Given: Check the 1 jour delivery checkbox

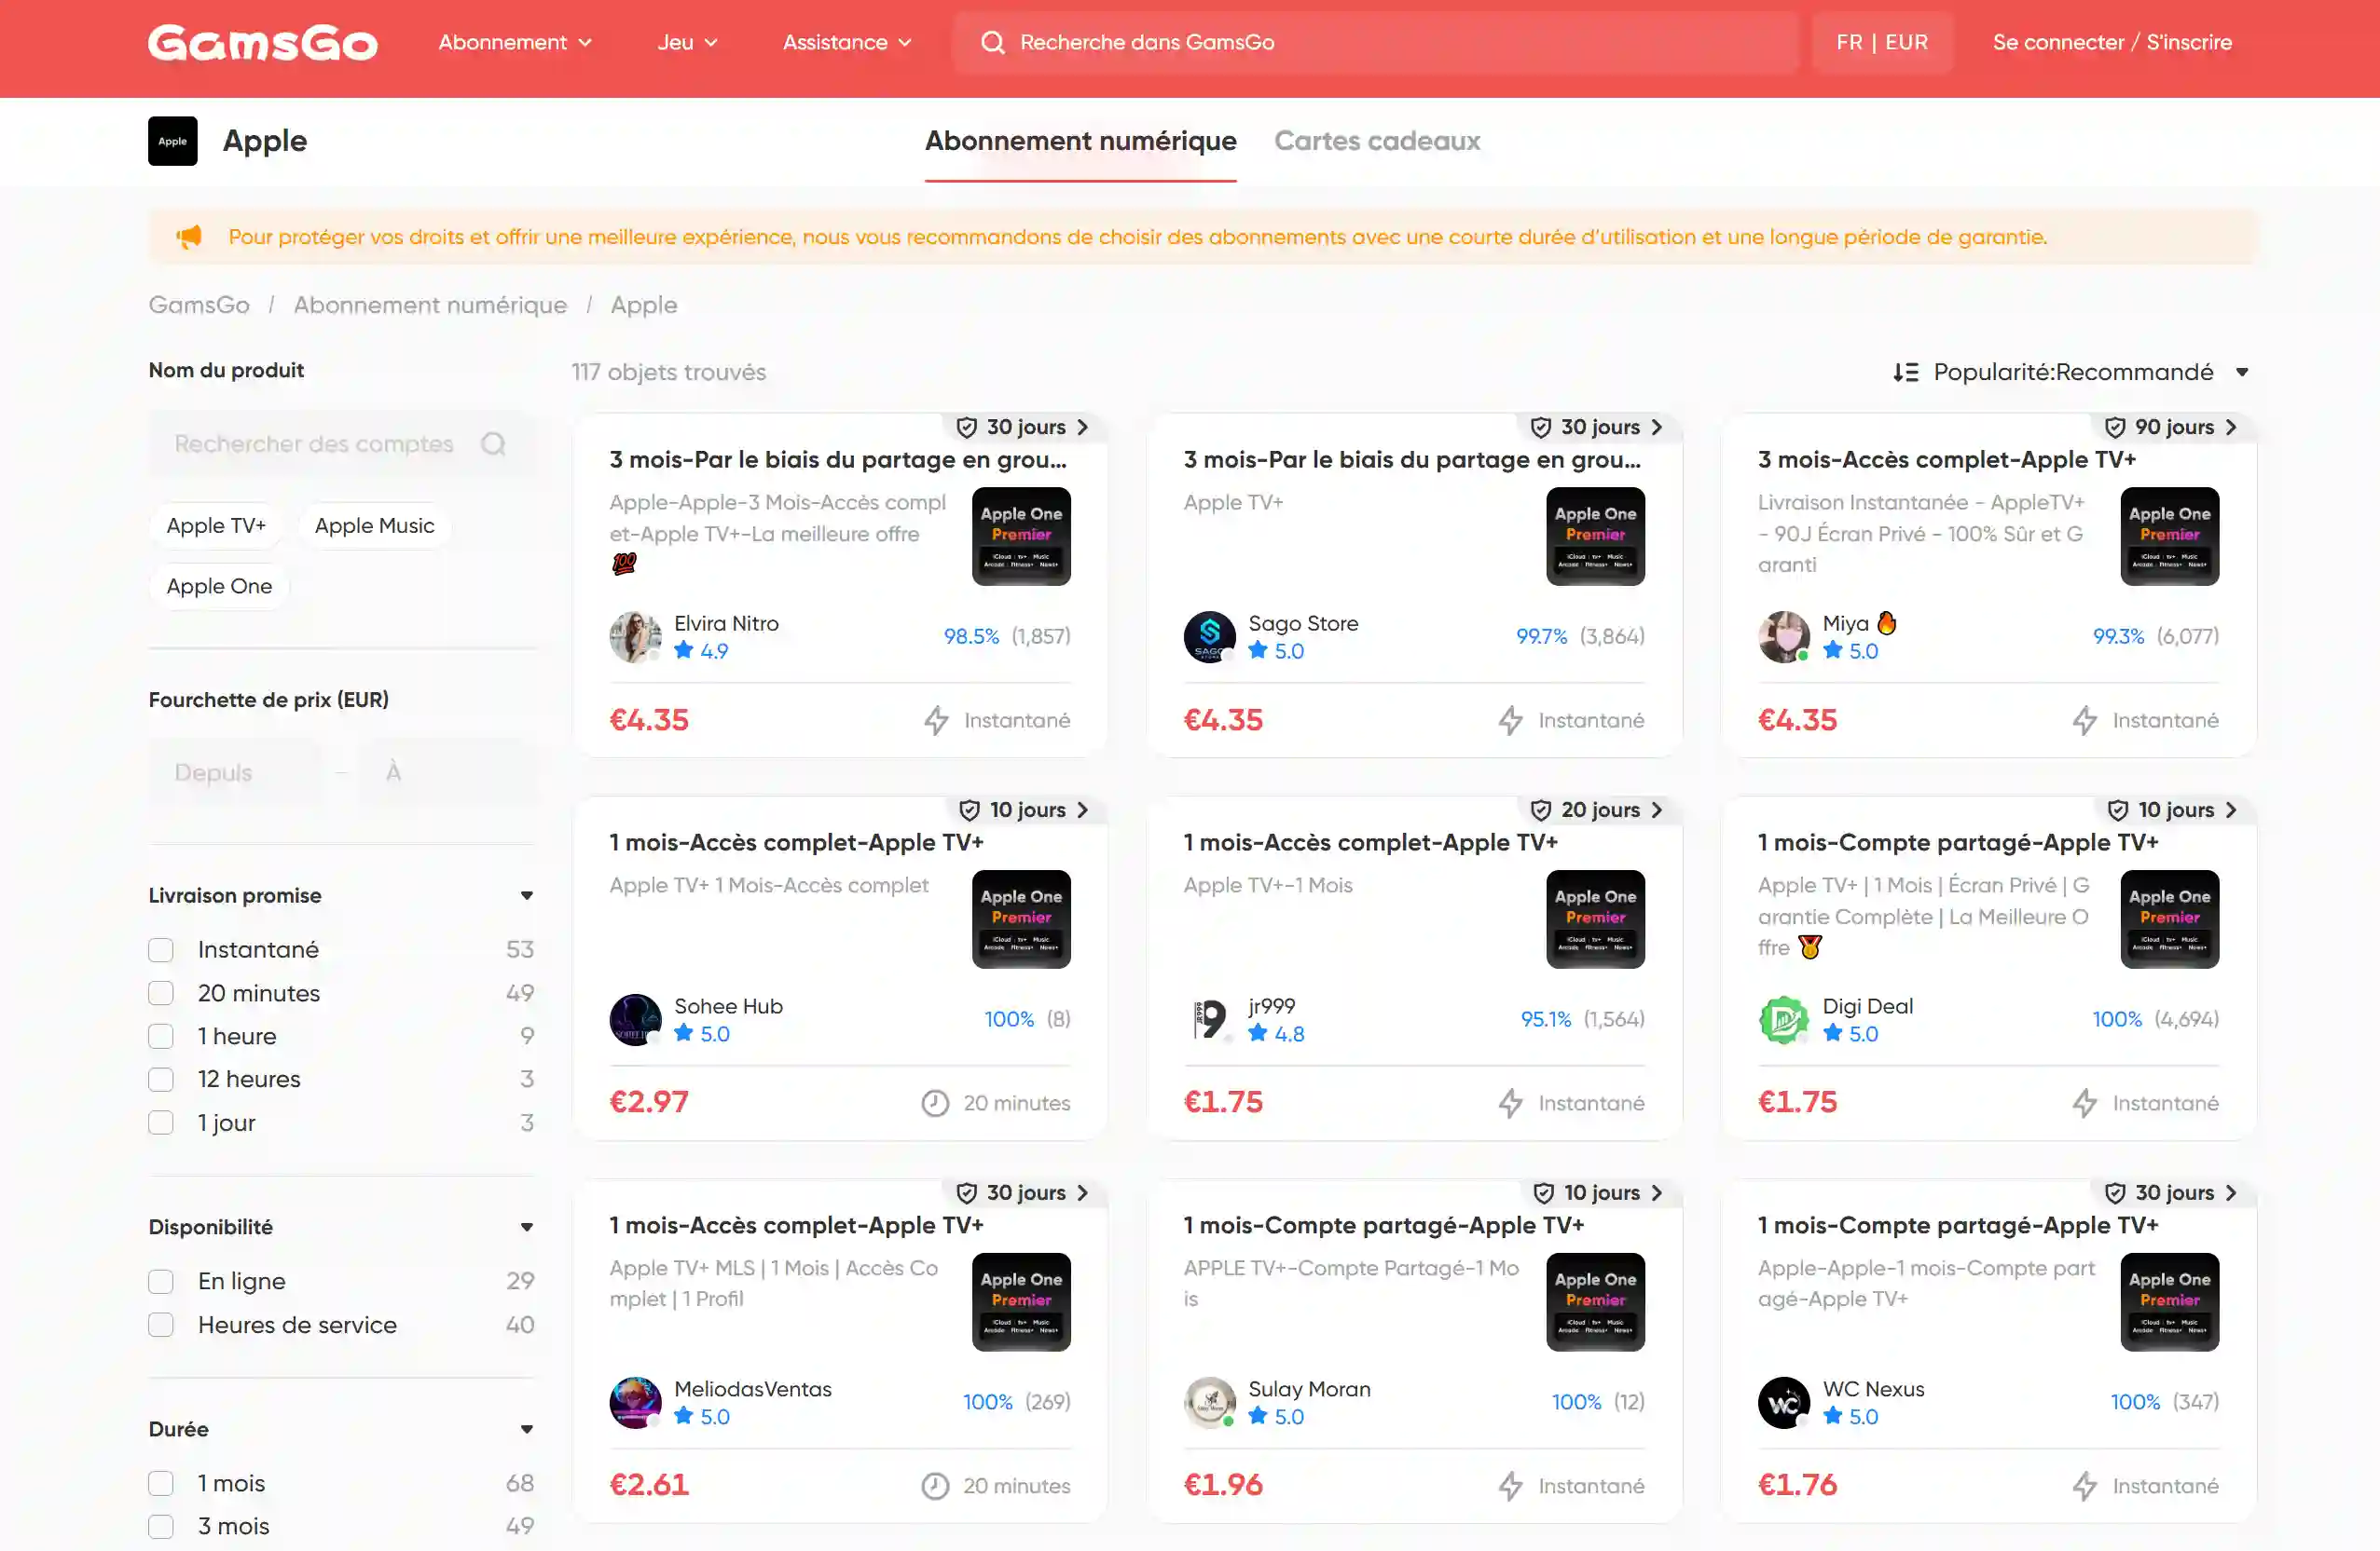Looking at the screenshot, I should point(161,1122).
